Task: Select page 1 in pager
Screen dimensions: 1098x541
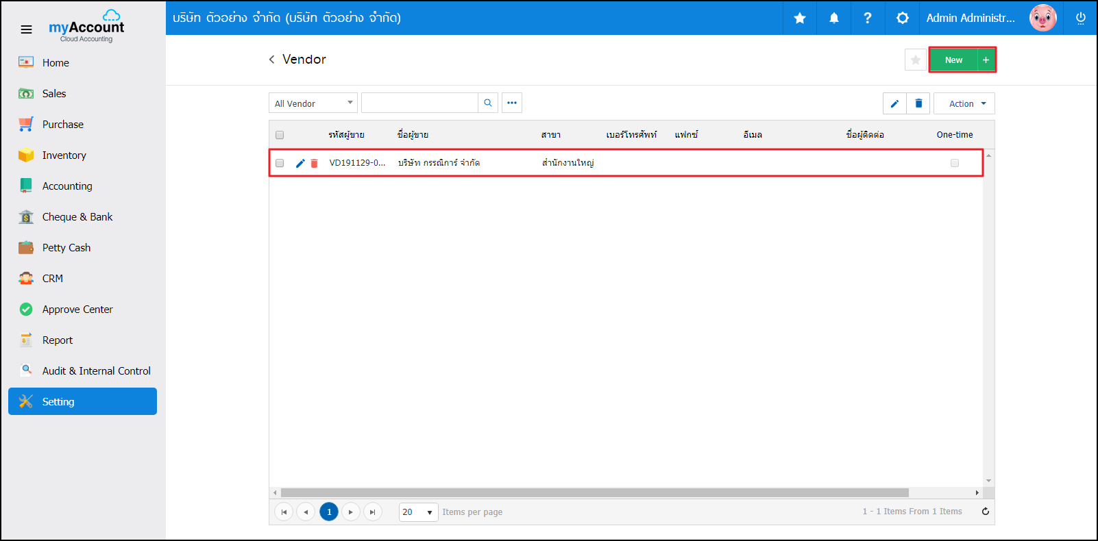Action: pyautogui.click(x=329, y=512)
